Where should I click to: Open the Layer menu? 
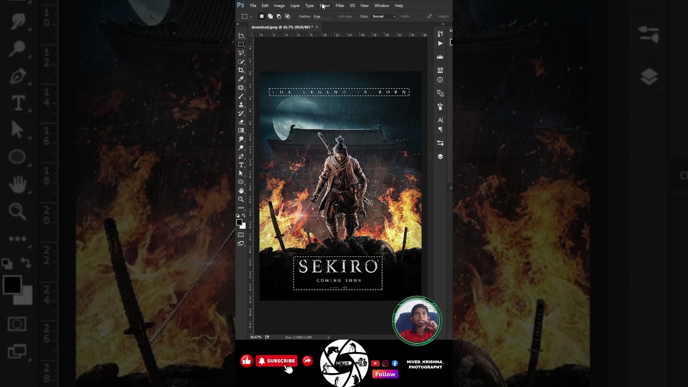click(x=295, y=6)
